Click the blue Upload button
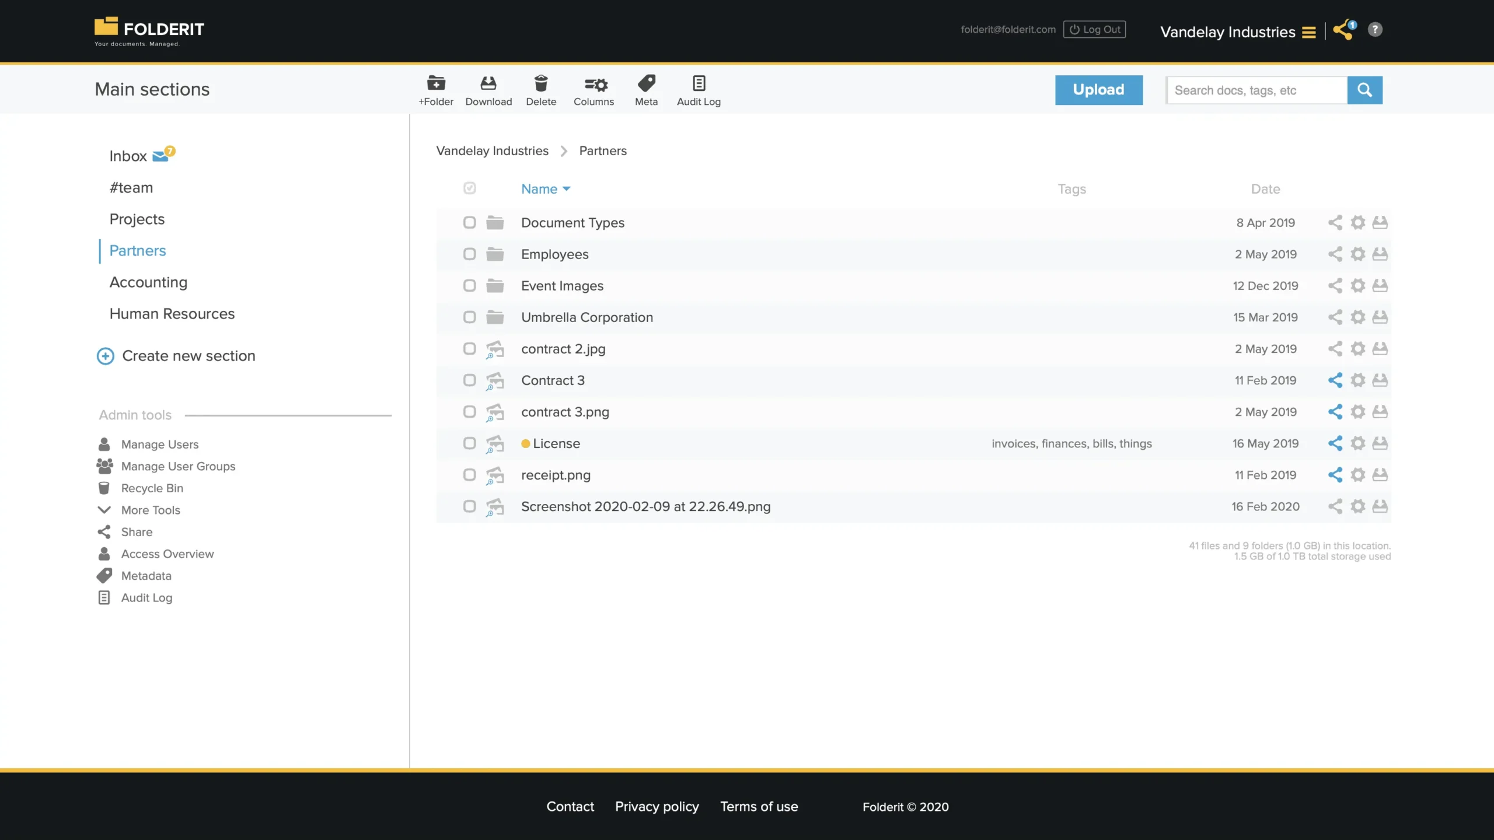This screenshot has width=1494, height=840. 1098,90
